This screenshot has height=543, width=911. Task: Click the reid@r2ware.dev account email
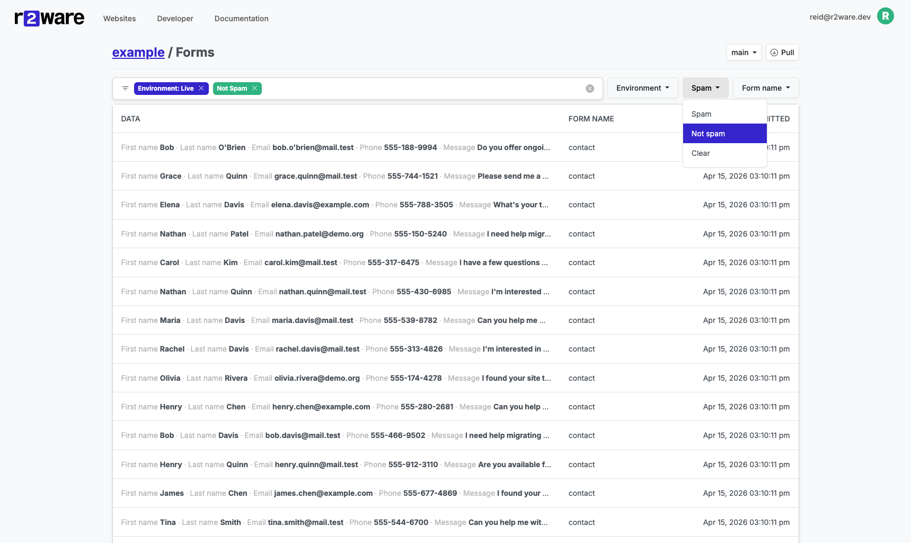[840, 17]
